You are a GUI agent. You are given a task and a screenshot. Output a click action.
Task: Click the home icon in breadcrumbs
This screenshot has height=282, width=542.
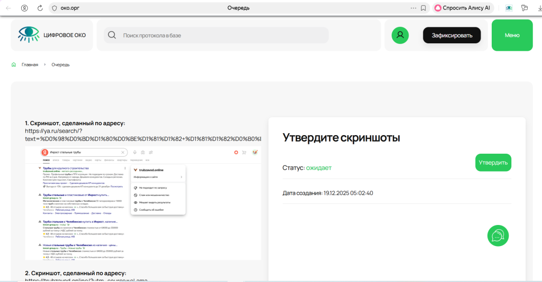[14, 64]
